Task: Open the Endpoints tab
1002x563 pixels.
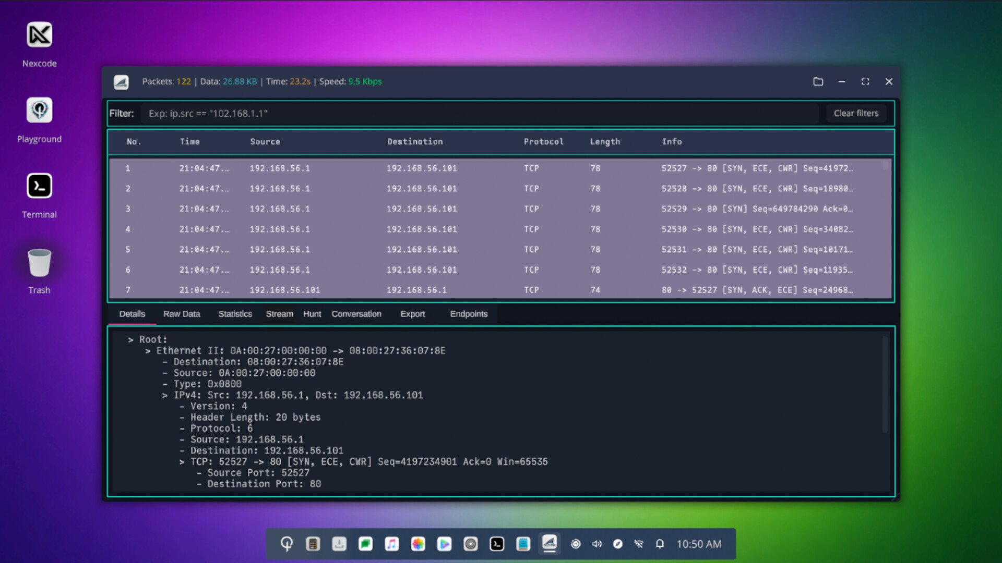Action: coord(469,314)
